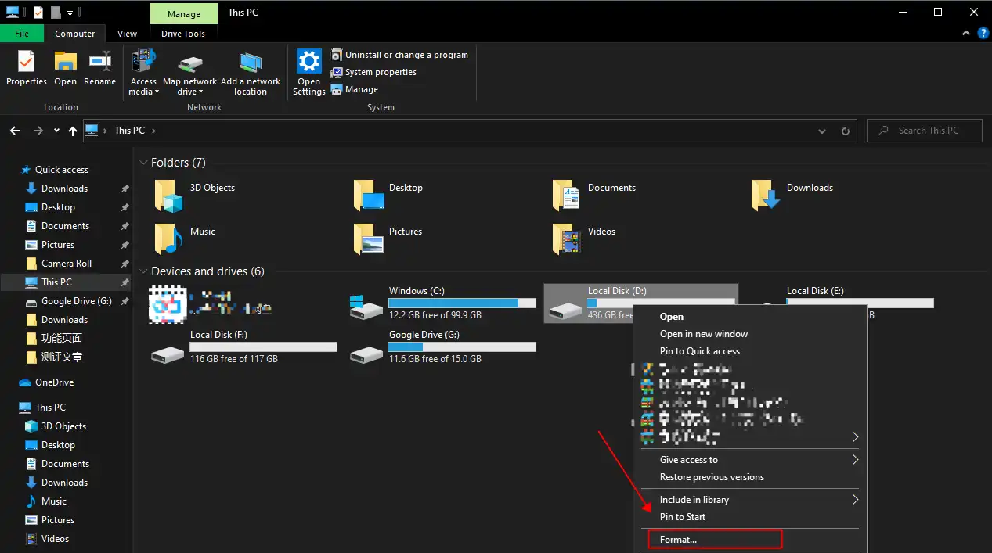Expand Include in library submenu
992x553 pixels.
[750, 500]
